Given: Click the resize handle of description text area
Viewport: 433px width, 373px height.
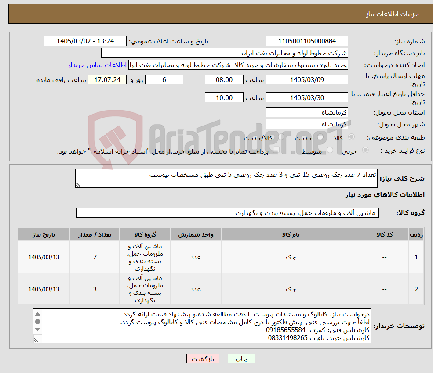Looking at the screenshot, I should point(78,185).
